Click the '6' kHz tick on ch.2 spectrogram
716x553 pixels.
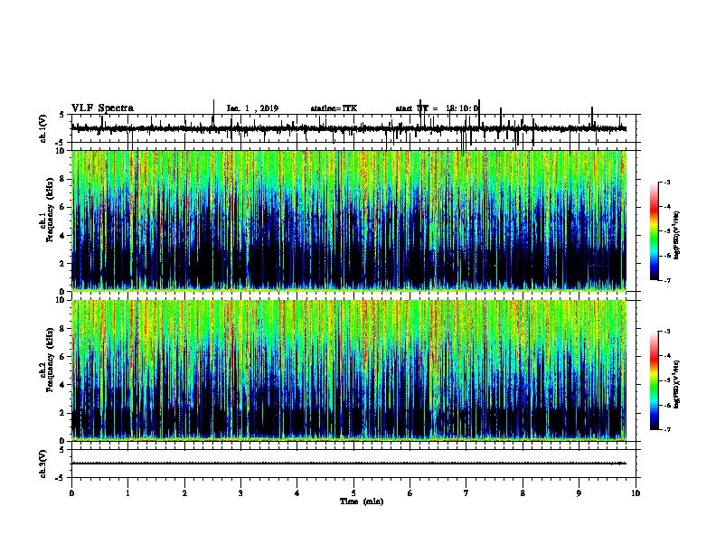coord(63,357)
